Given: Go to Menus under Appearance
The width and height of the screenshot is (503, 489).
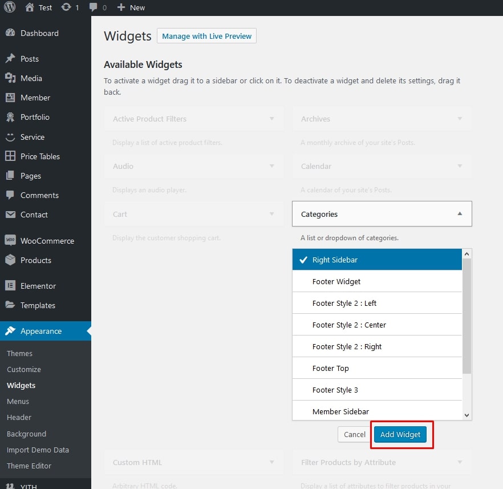Looking at the screenshot, I should 18,401.
